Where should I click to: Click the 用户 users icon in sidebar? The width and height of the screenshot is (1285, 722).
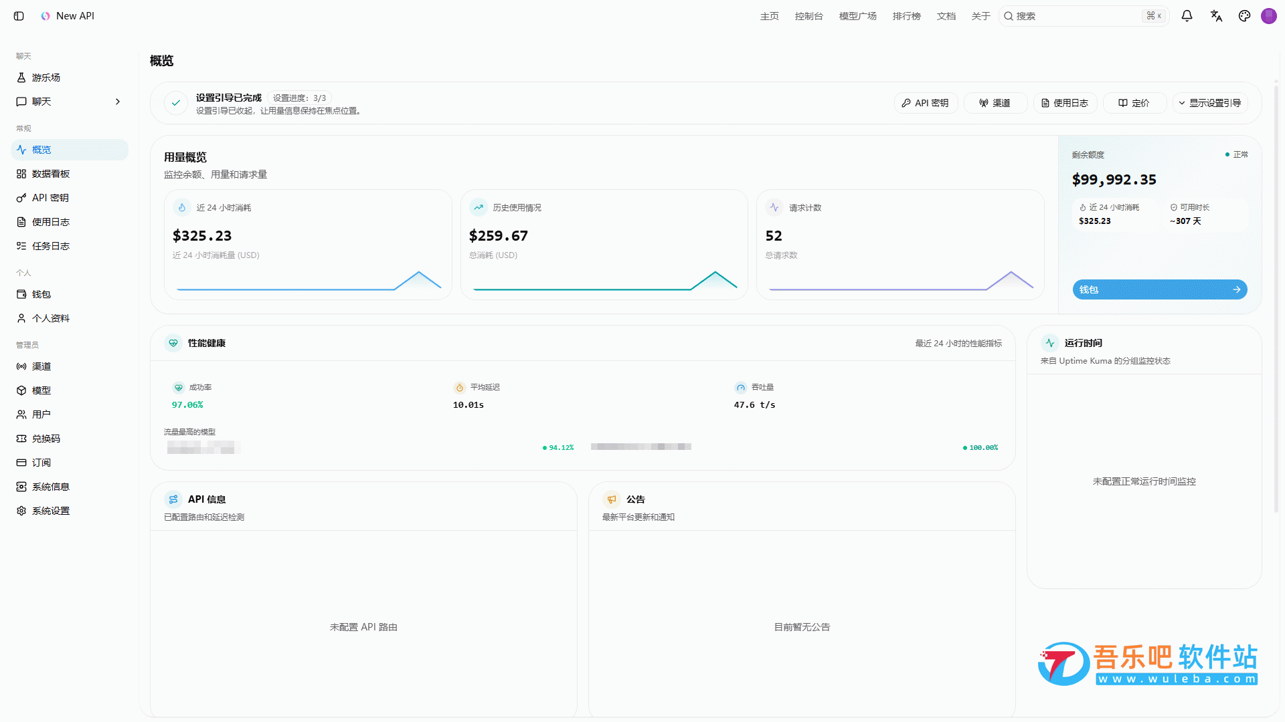[x=21, y=414]
